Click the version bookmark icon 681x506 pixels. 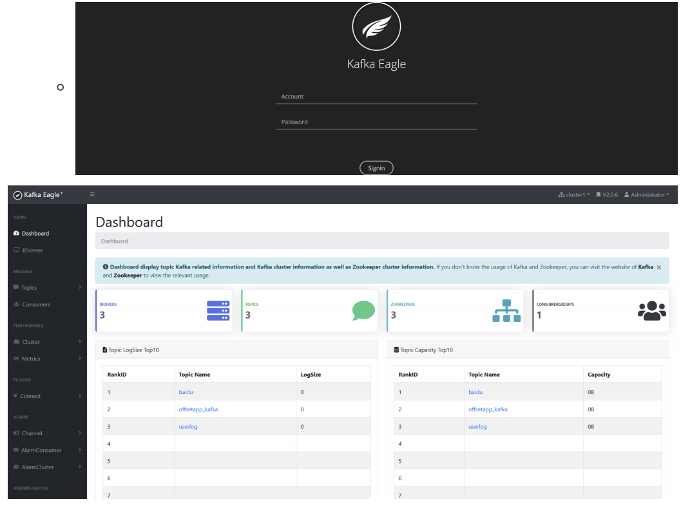(598, 195)
